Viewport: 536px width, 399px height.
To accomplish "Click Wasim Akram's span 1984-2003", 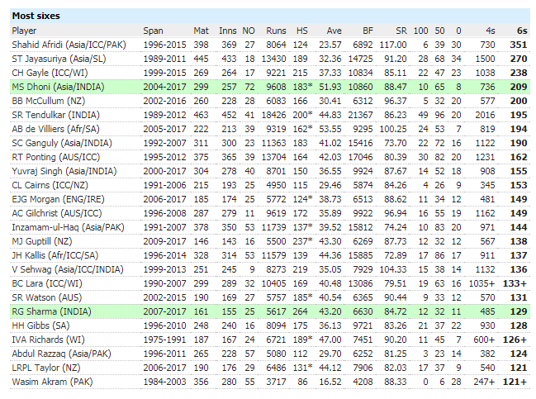I will tap(165, 382).
